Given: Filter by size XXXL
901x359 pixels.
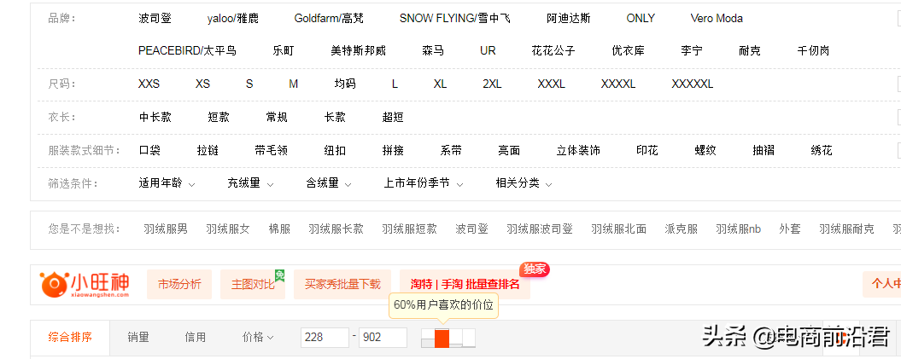Looking at the screenshot, I should pos(551,84).
